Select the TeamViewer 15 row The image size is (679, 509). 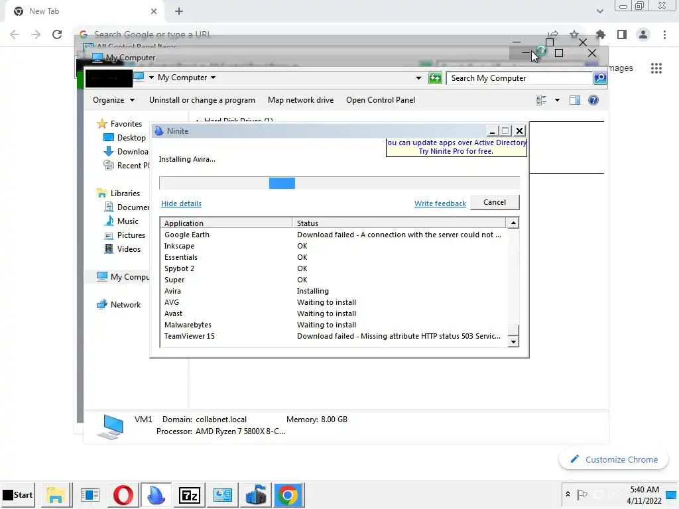coord(333,336)
